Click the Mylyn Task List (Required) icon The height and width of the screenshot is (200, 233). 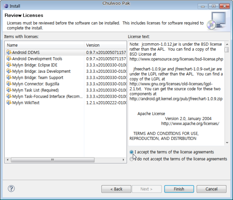tap(9, 90)
